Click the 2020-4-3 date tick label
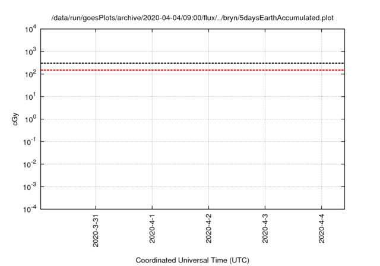380x266 pixels. [265, 229]
